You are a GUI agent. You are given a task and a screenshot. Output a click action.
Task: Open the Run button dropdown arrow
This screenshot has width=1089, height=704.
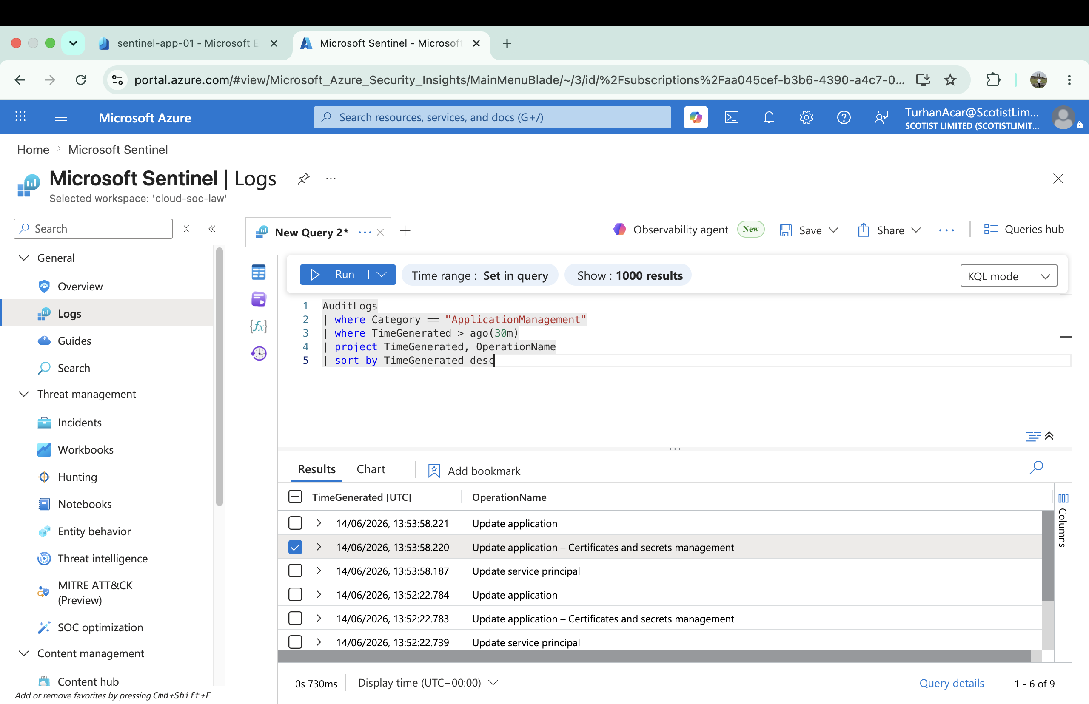(382, 274)
